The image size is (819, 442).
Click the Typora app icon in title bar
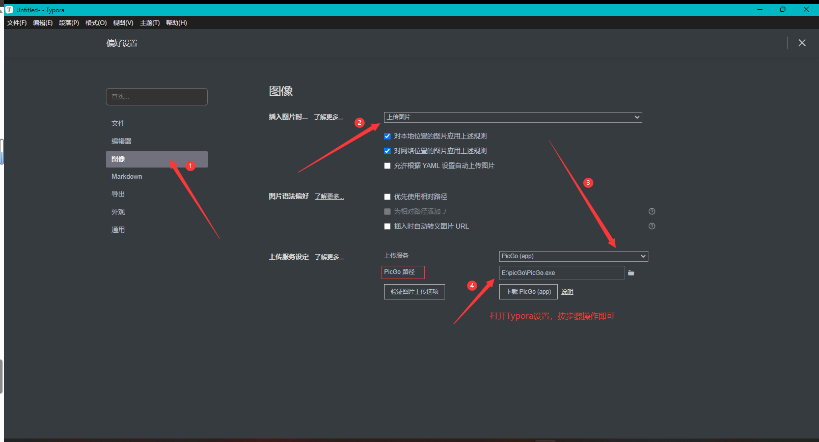pos(9,10)
